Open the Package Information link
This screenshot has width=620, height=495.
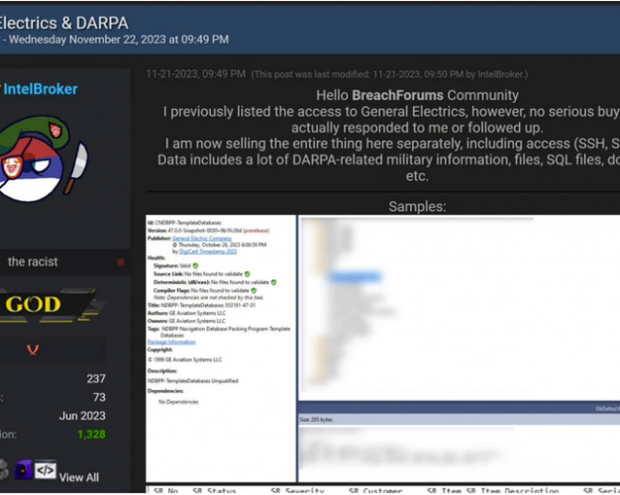tap(171, 342)
